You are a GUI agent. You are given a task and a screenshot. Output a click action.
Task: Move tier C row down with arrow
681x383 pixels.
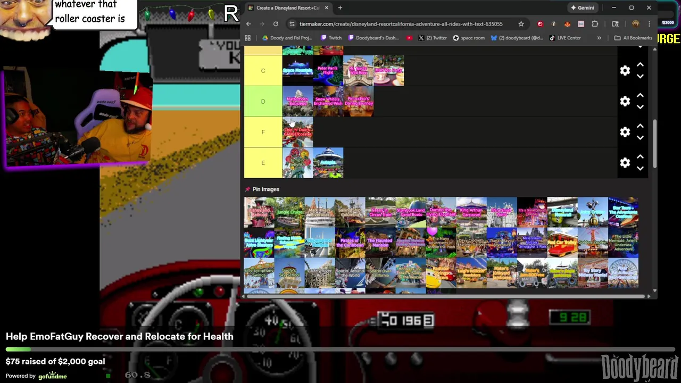click(640, 76)
